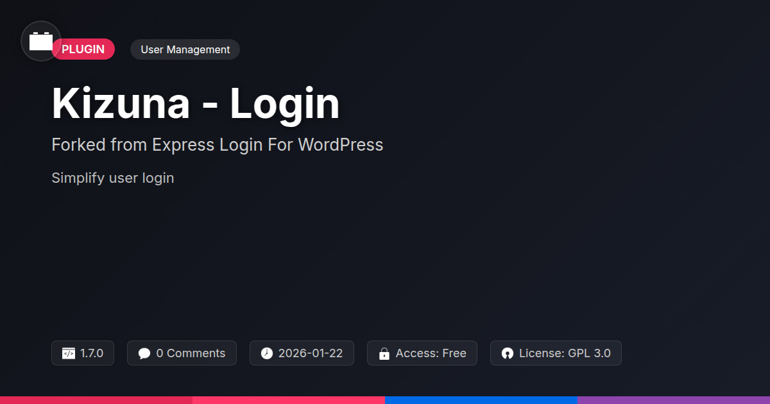
Task: Click the padlock icon beside Access
Action: coord(384,353)
